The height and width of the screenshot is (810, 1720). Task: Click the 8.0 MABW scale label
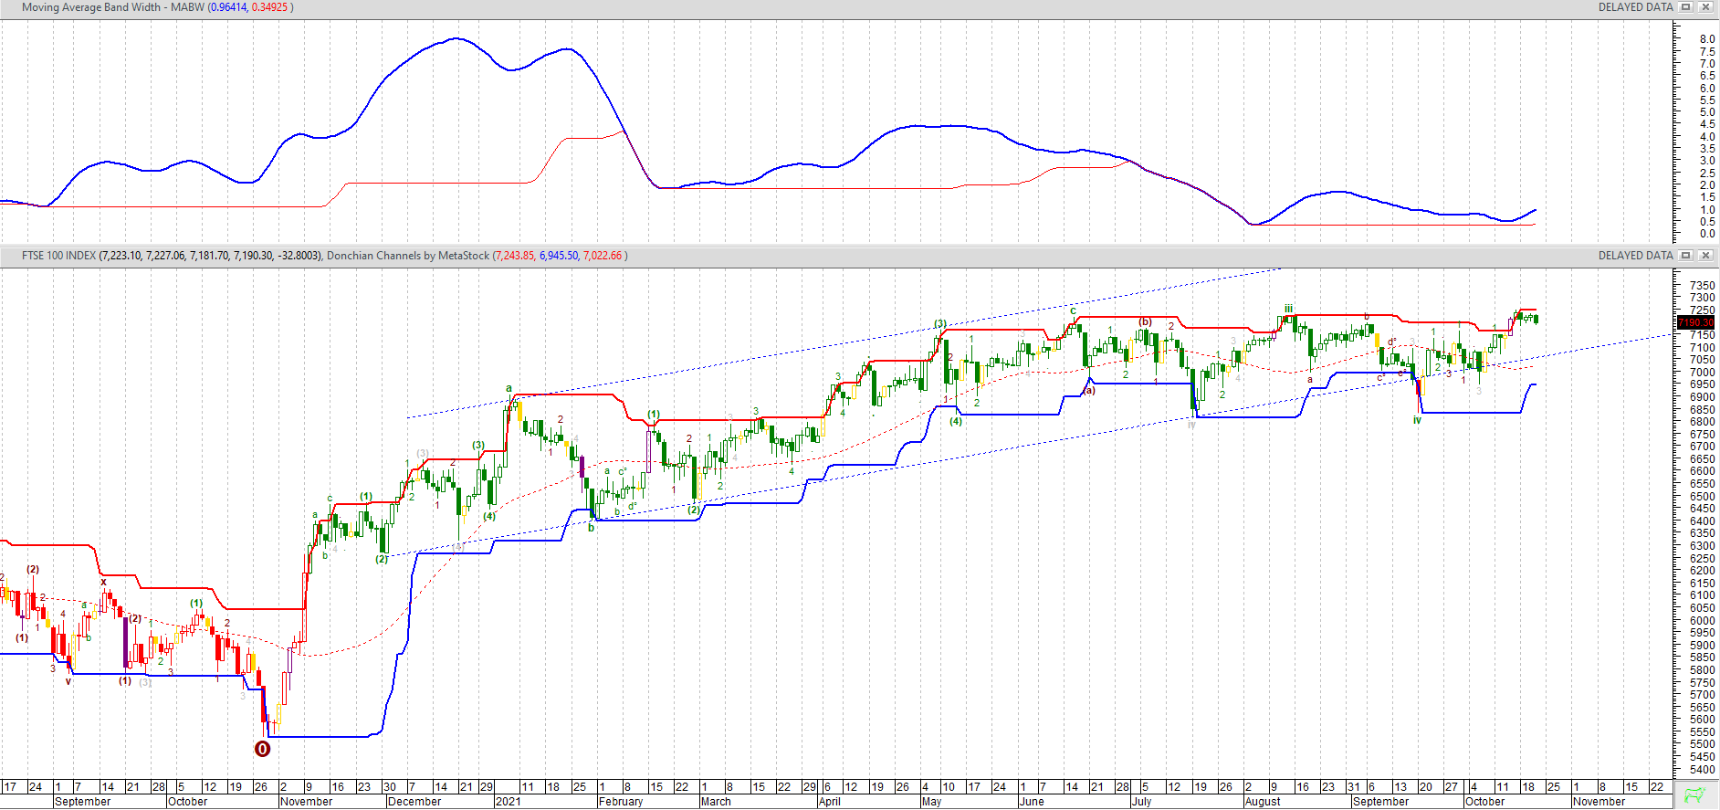point(1707,39)
